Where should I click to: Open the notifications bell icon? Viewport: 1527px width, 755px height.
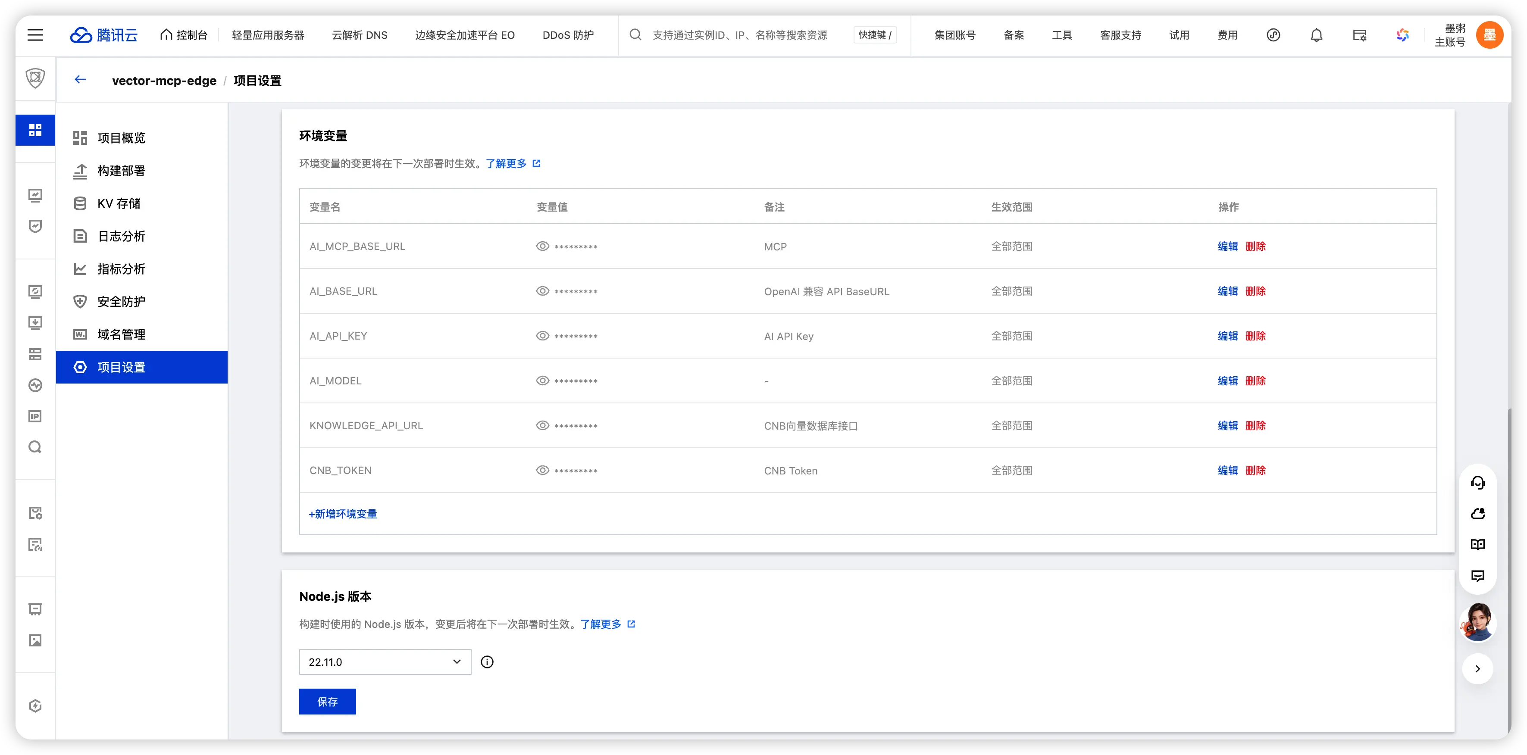point(1316,35)
